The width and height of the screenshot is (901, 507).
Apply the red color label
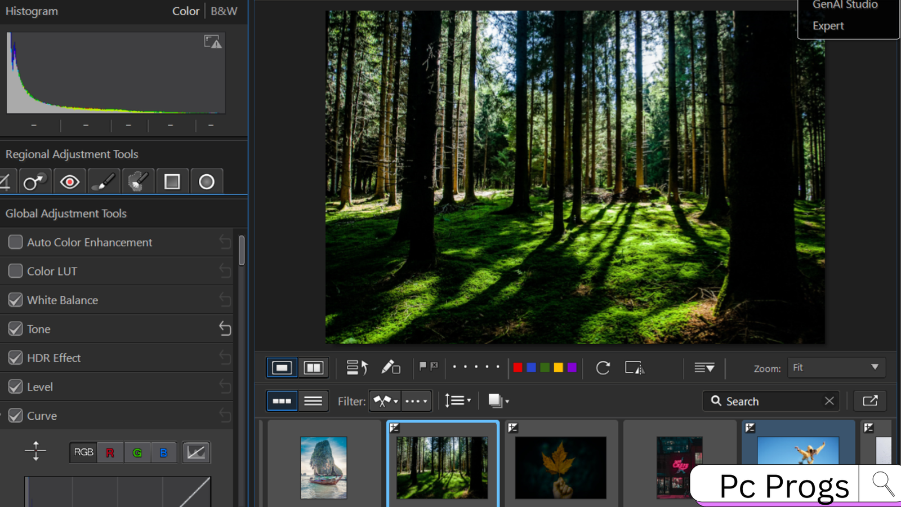tap(518, 368)
